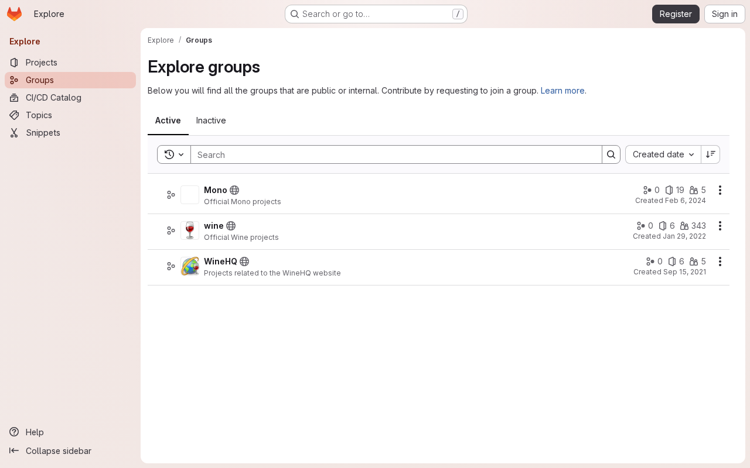Open the Created date sort dropdown
This screenshot has width=750, height=468.
[x=663, y=154]
